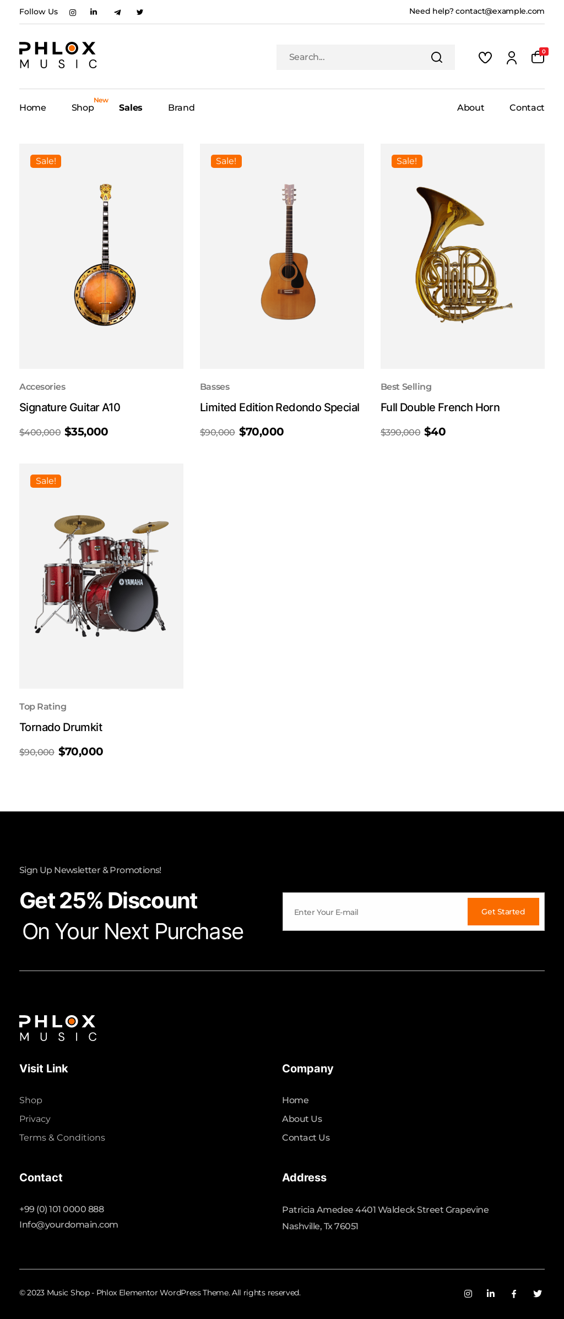Open the Terms & Conditions footer link

coord(62,1137)
